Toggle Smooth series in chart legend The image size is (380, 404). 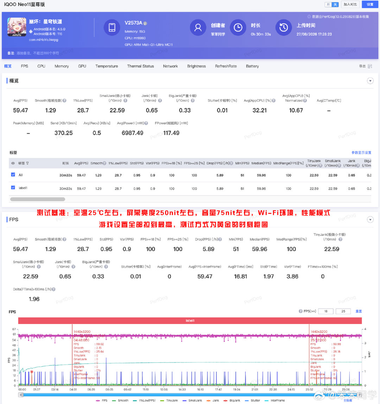pos(120,400)
